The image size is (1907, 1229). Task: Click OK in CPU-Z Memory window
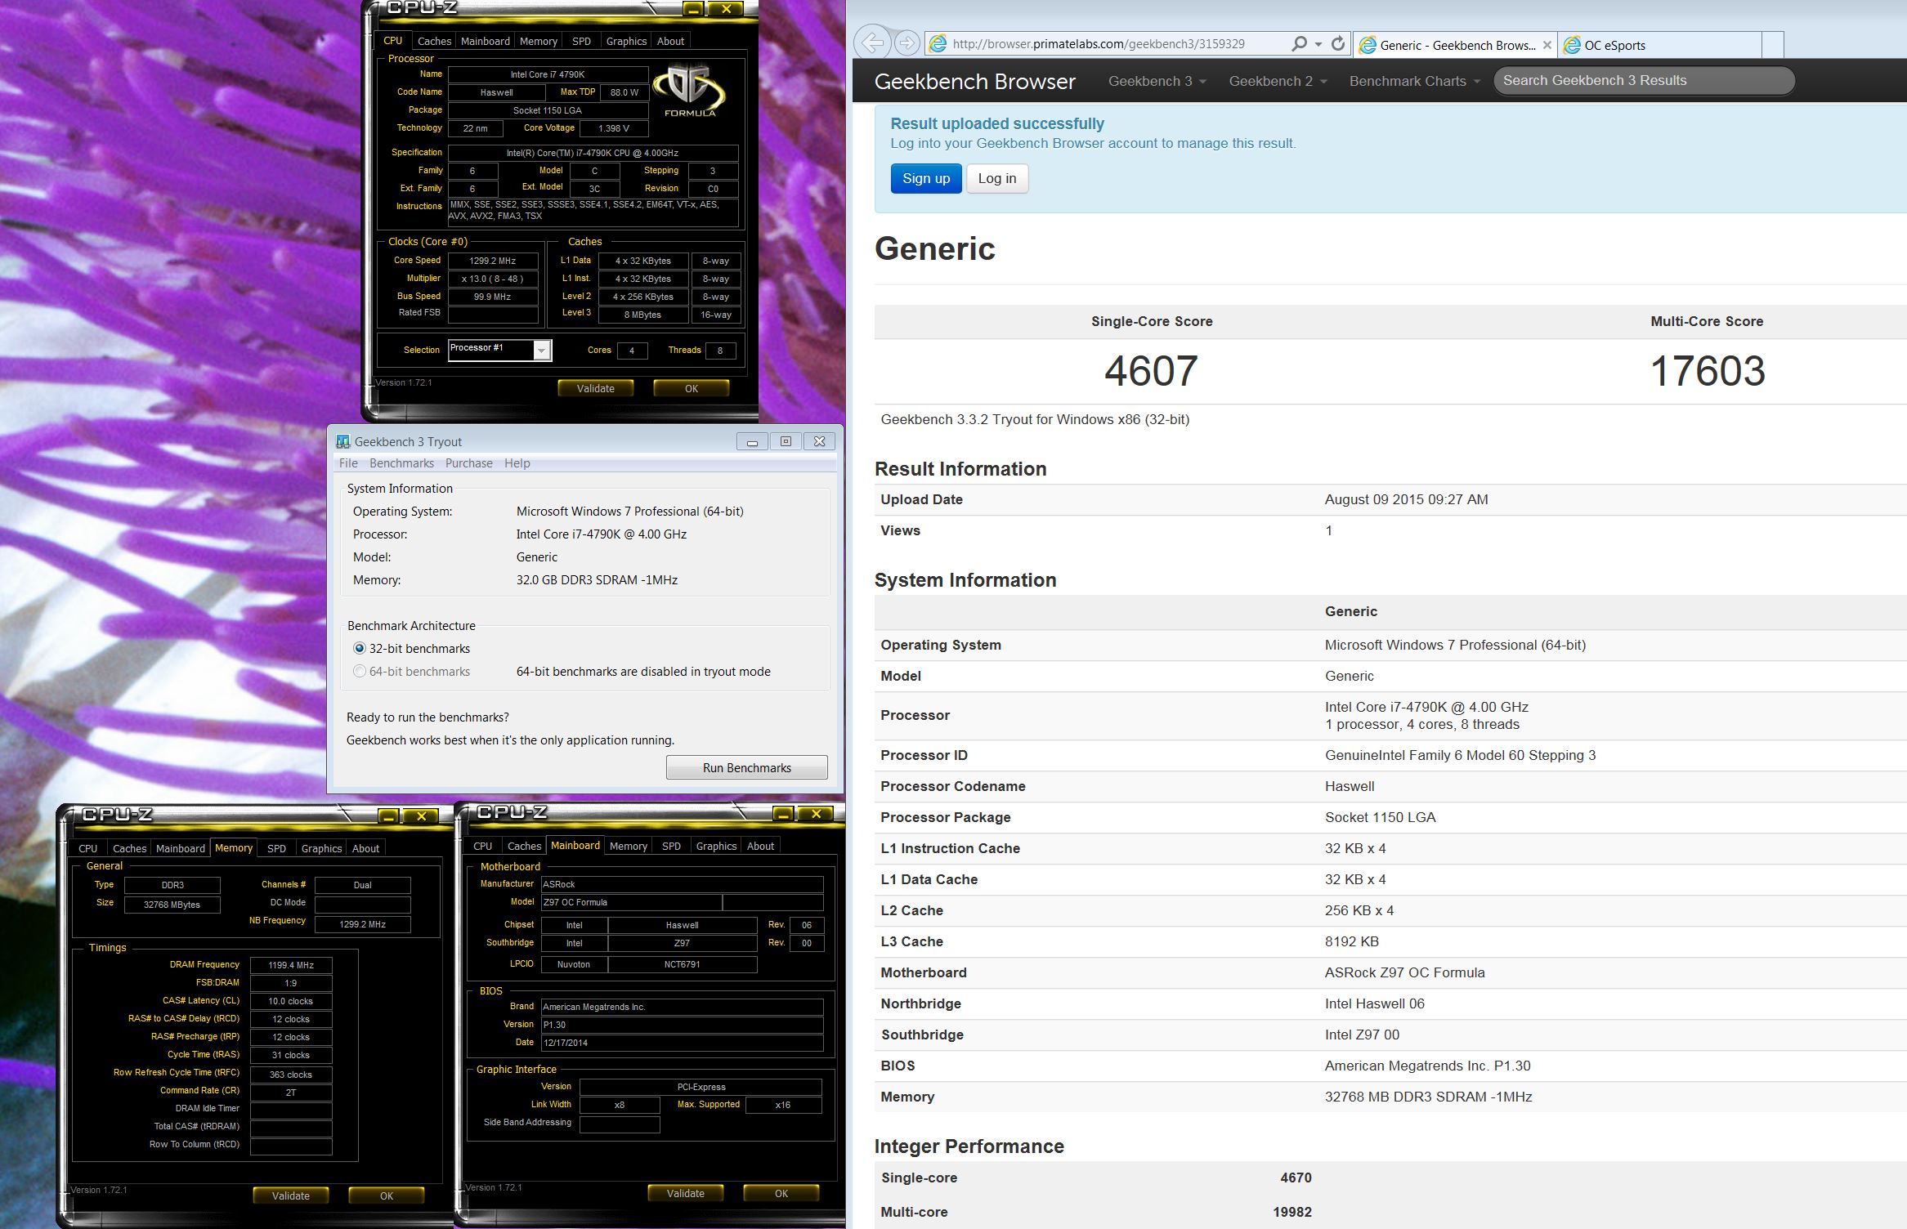point(386,1195)
